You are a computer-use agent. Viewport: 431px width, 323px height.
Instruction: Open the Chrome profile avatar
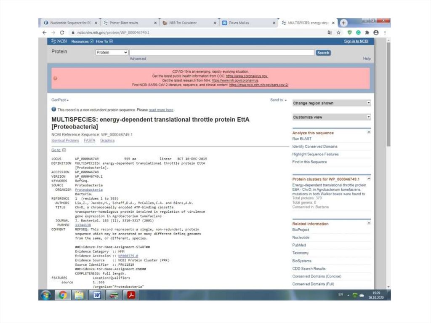coord(376,32)
